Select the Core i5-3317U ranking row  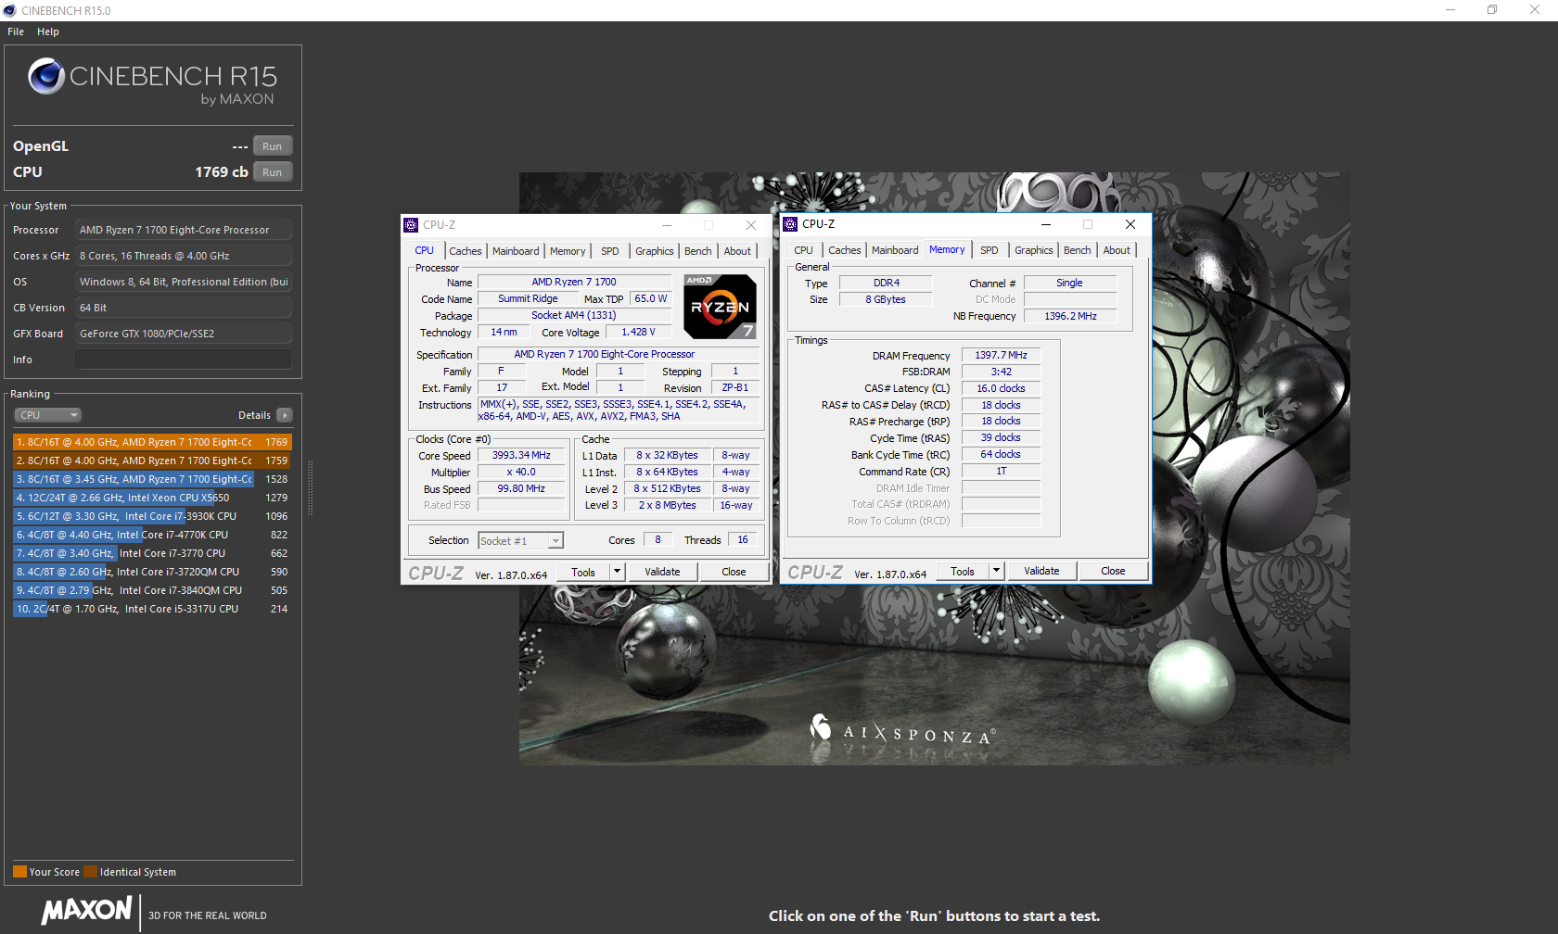coord(152,609)
